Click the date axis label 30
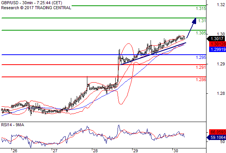Viewport: 226px width, 153px height. click(176, 151)
